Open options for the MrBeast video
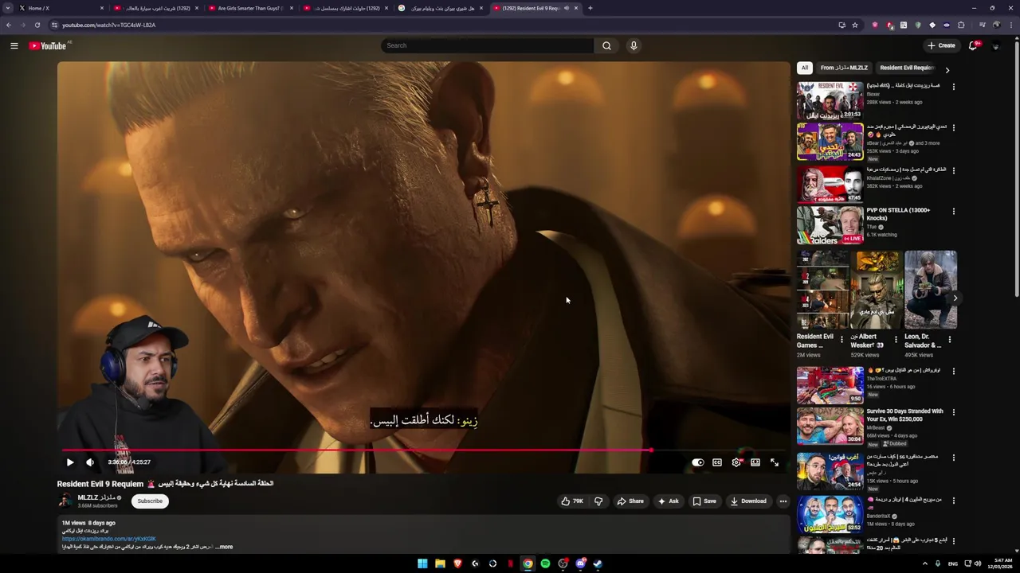This screenshot has width=1020, height=573. 953,412
